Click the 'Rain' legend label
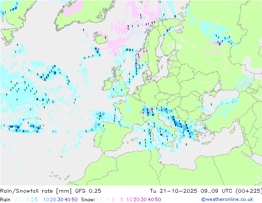This screenshot has width=262, height=203. coord(5,200)
